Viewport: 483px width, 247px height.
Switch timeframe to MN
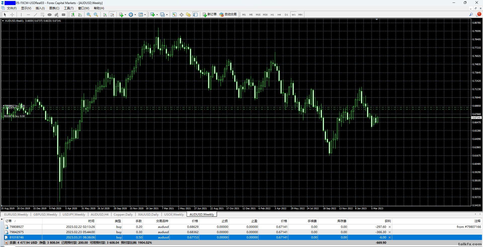(300, 15)
